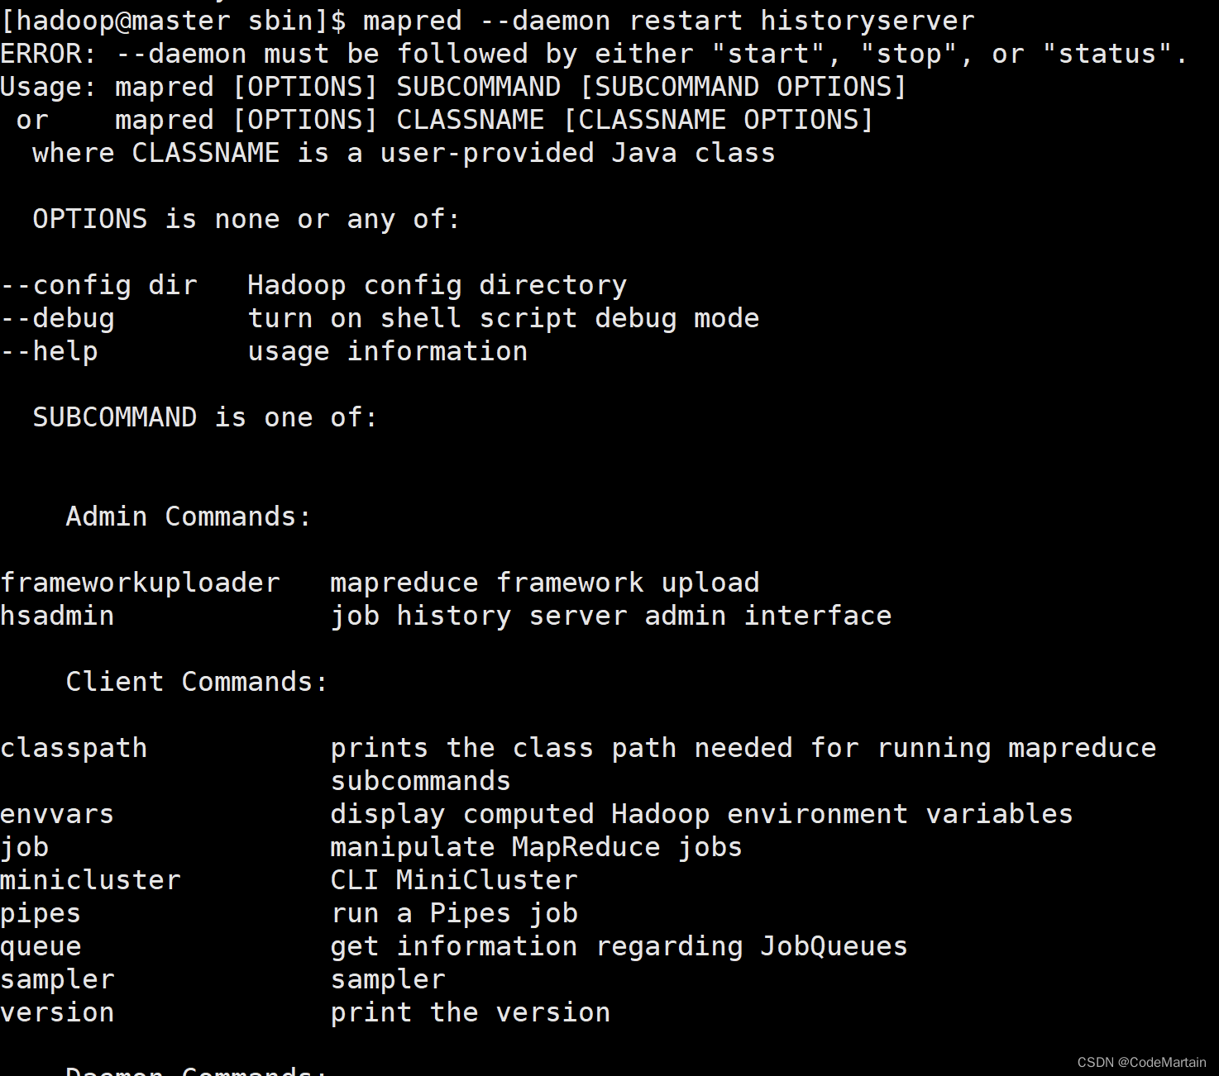Select the 'hsadmin' admin command

[x=57, y=616]
